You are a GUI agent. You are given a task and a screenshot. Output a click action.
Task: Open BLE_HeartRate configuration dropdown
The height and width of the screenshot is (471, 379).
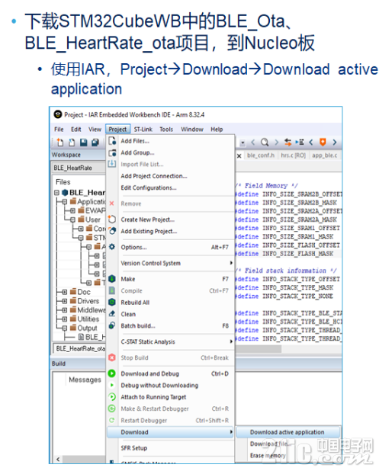[79, 168]
